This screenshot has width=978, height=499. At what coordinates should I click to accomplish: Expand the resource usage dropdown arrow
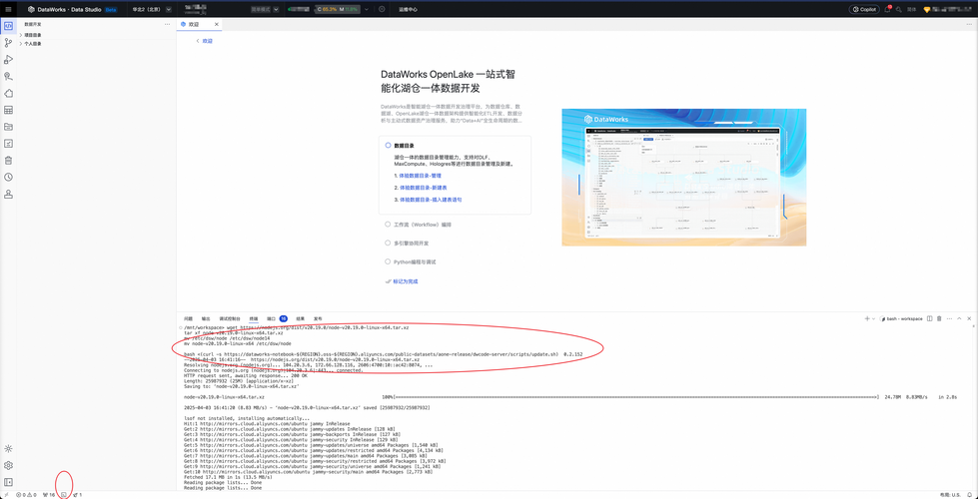coord(367,9)
